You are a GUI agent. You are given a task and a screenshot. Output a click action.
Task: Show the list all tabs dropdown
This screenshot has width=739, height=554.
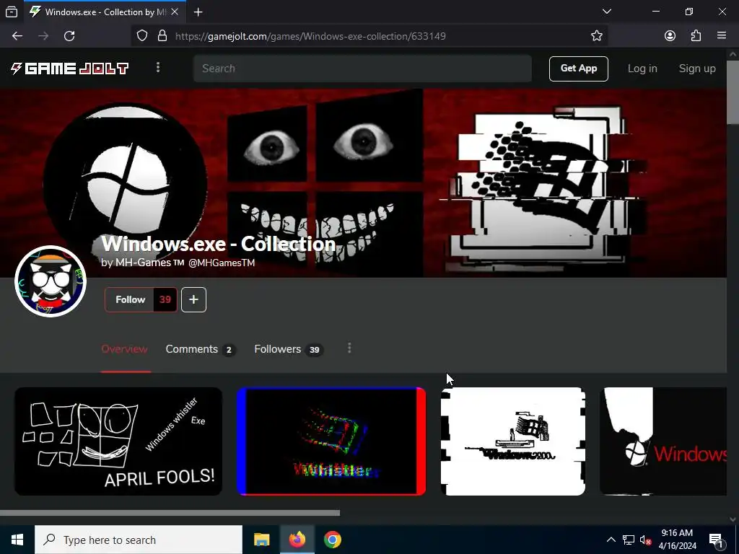tap(607, 12)
